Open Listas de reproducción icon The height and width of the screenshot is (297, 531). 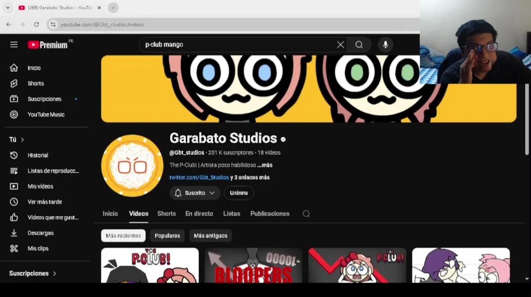(x=14, y=171)
